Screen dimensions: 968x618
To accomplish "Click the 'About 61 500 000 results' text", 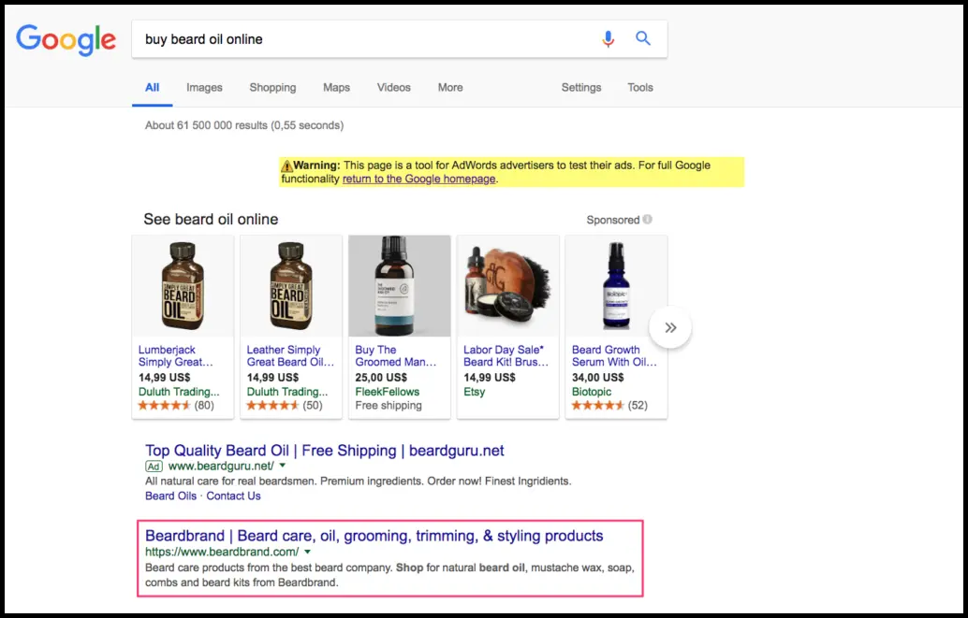I will (x=244, y=125).
